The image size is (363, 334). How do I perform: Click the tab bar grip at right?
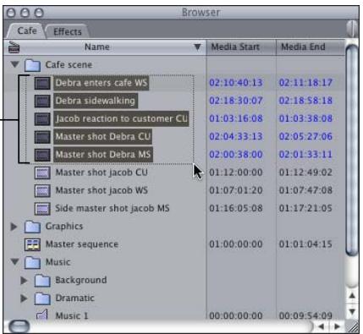pos(352,28)
